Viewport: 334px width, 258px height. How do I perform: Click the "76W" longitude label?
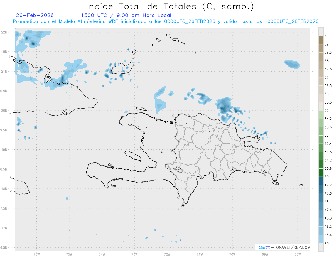[x=36, y=254]
